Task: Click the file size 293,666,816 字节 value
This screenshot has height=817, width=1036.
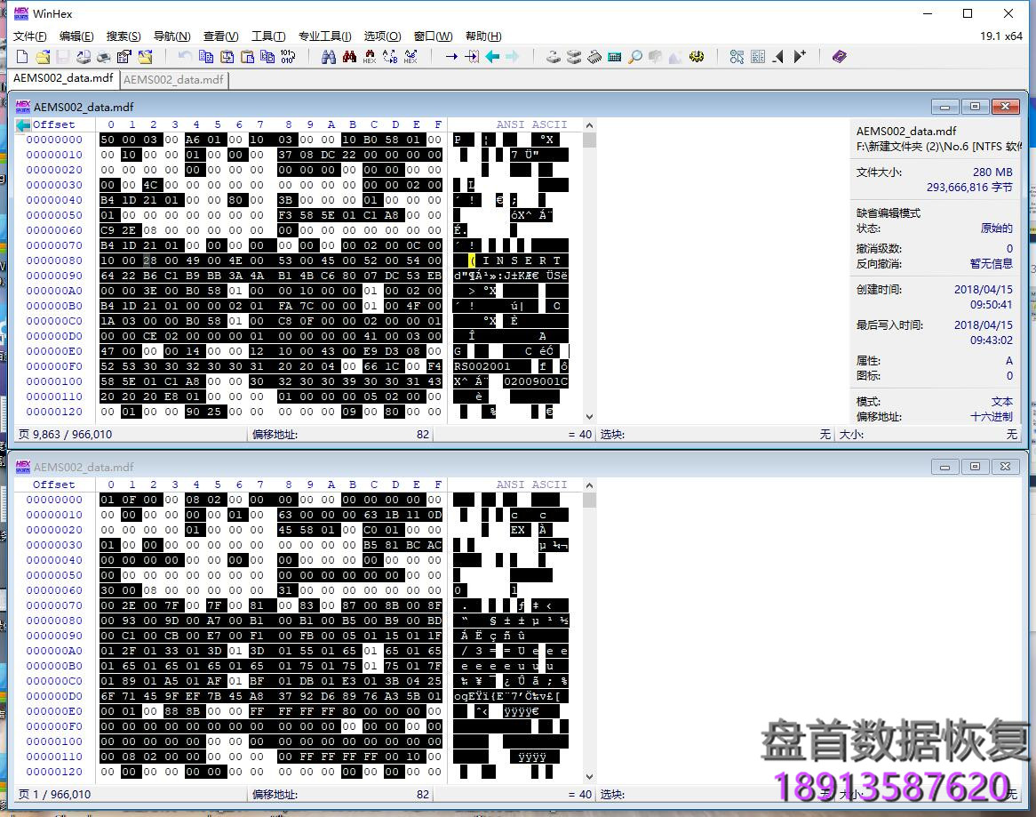Action: pos(969,188)
